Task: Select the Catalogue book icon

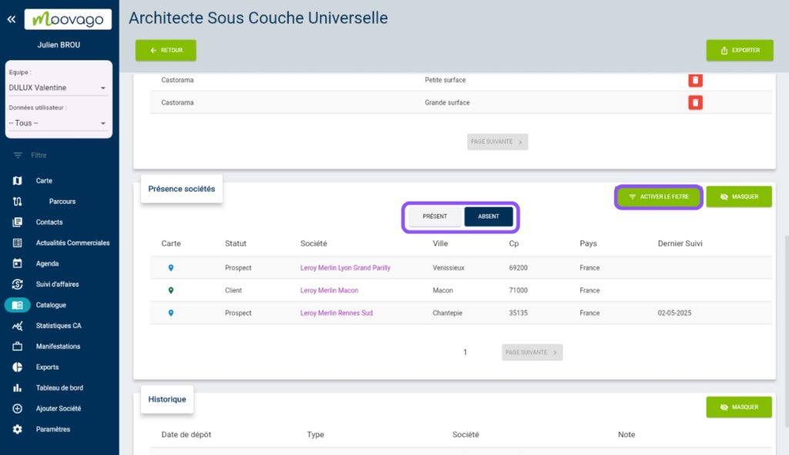Action: coord(17,305)
